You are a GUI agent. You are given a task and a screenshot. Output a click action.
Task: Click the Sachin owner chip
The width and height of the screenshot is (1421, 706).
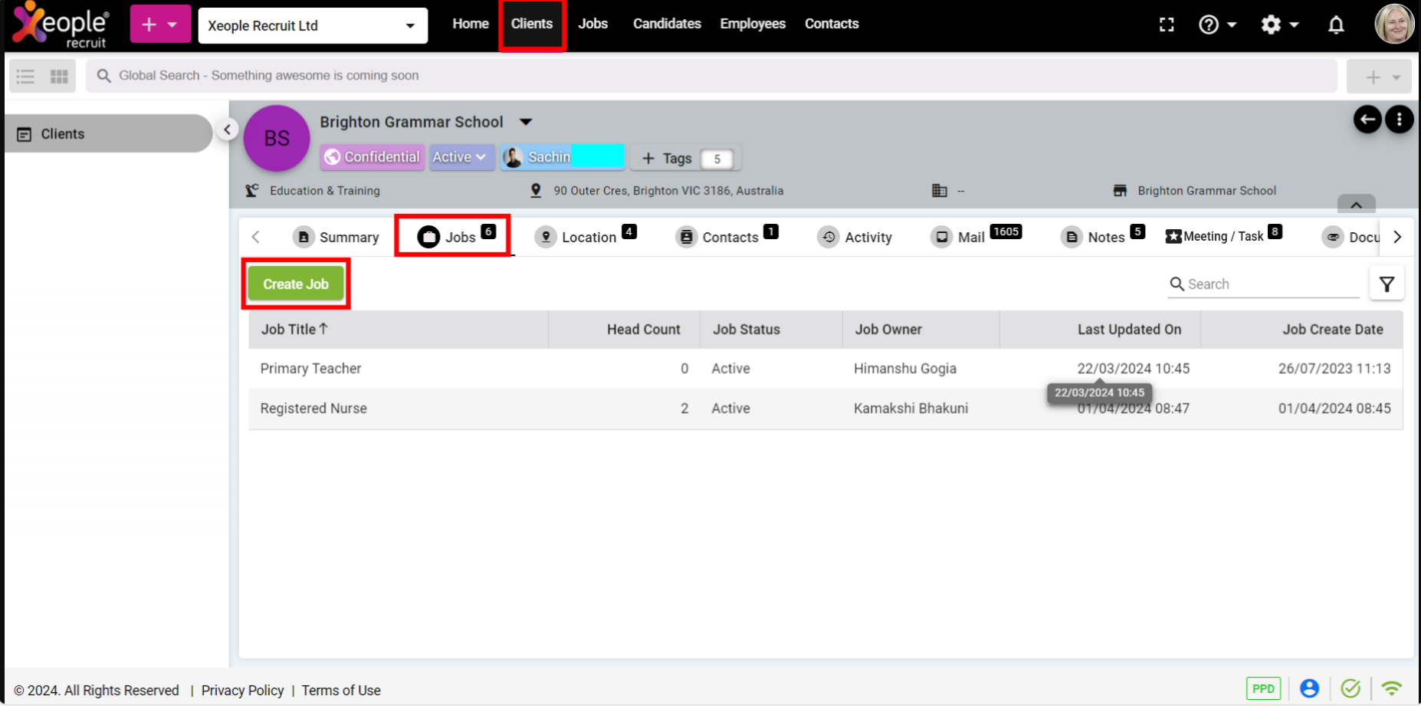[563, 157]
